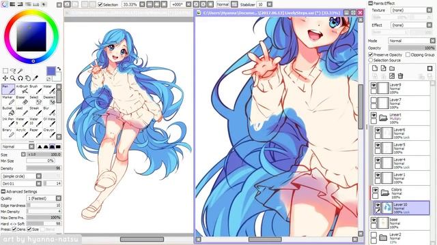Image resolution: width=437 pixels, height=245 pixels.
Task: Activate the Move tool
Action: pos(5,78)
